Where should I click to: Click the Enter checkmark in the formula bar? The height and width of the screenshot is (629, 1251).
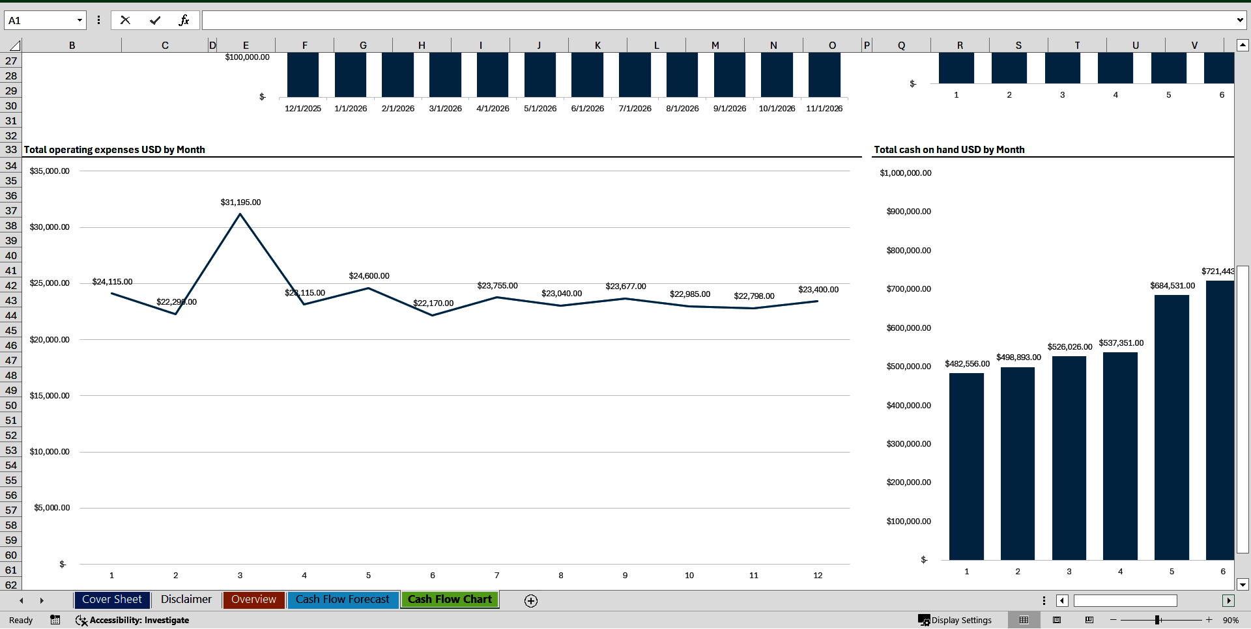(x=155, y=20)
